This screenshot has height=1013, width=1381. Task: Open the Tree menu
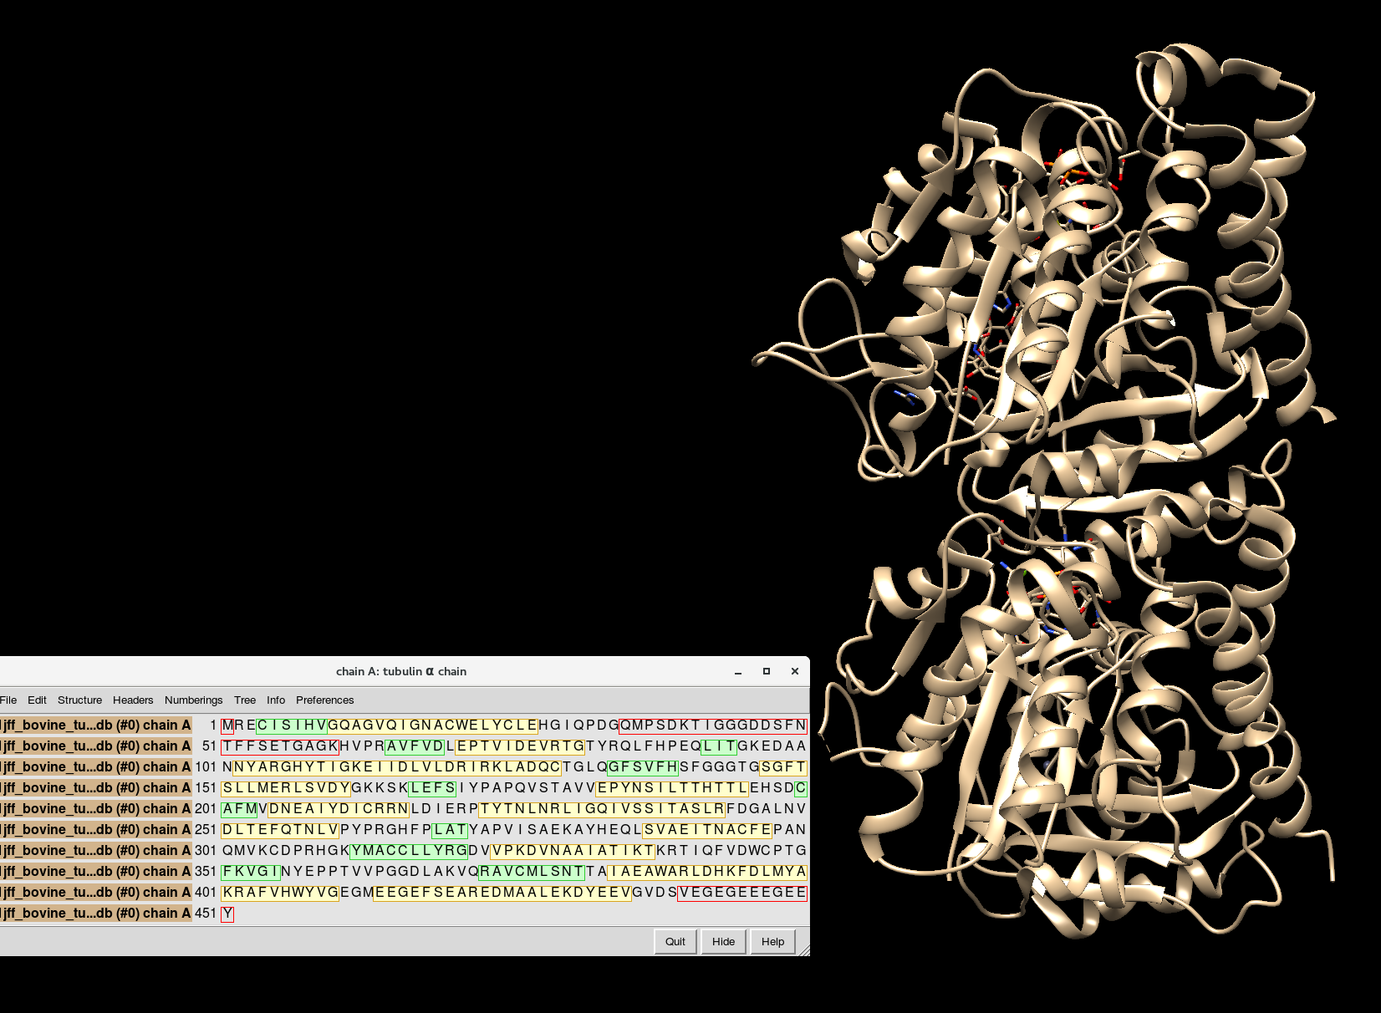[x=245, y=700]
